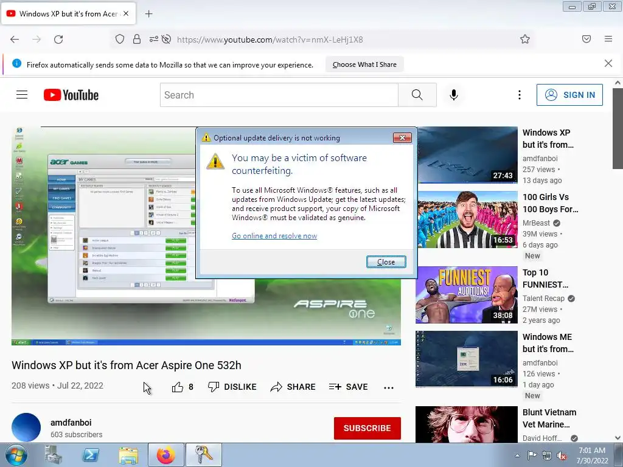Click the 'Top 10 FUNNIEST...' video title
Viewport: 623px width, 467px height.
545,278
